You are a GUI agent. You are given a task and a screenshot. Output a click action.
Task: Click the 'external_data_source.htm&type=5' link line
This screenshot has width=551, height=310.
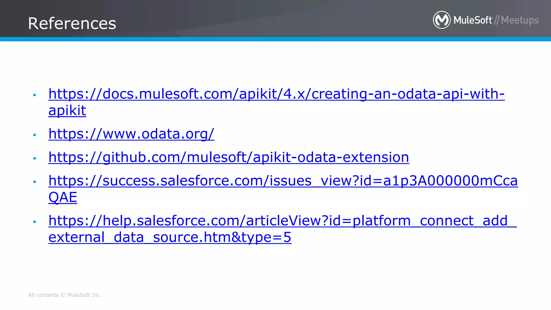[x=170, y=237]
